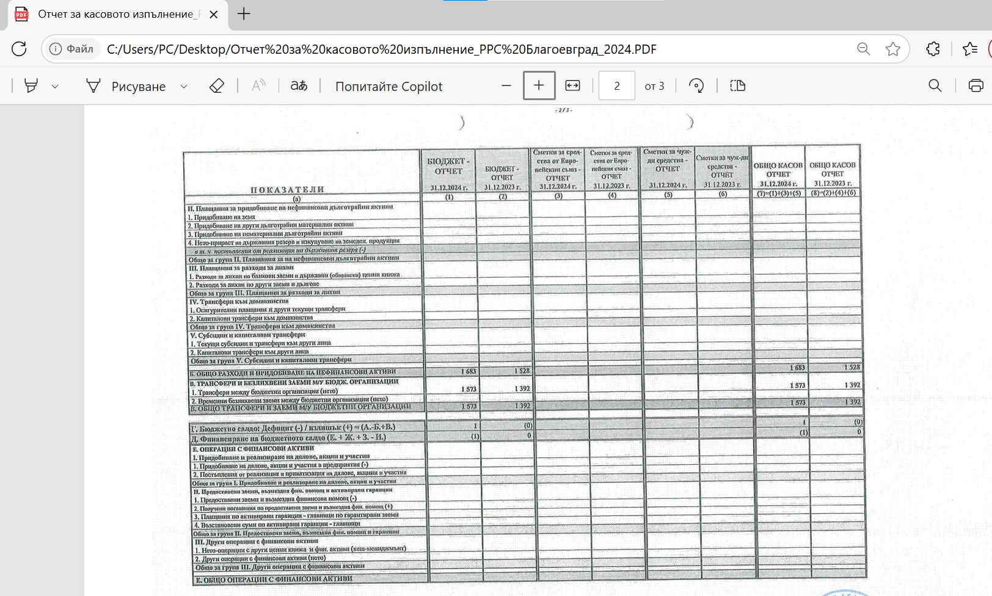Click Попитайте Copilot
Screen dimensions: 992x596
pos(388,87)
